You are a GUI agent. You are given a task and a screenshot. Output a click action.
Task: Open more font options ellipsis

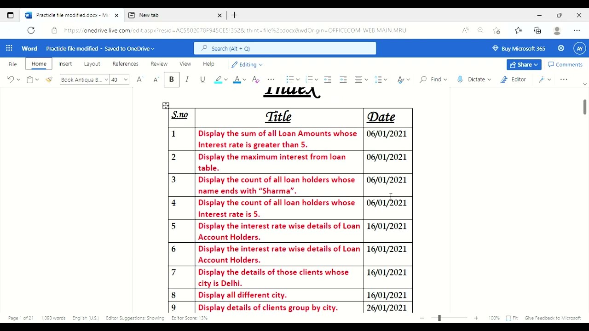coord(271,80)
